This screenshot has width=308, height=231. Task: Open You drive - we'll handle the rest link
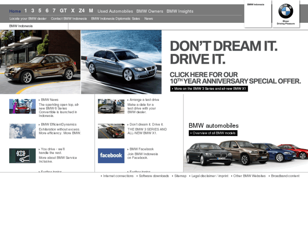coord(52,151)
